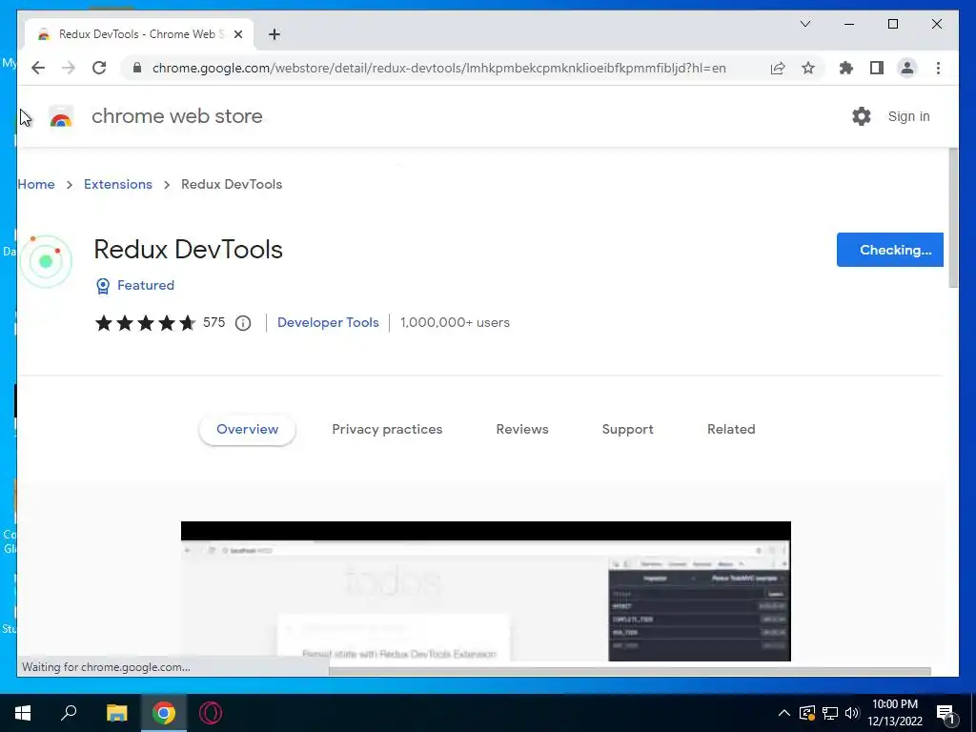Click the 1,000,000+ users text
The width and height of the screenshot is (976, 732).
click(x=455, y=322)
